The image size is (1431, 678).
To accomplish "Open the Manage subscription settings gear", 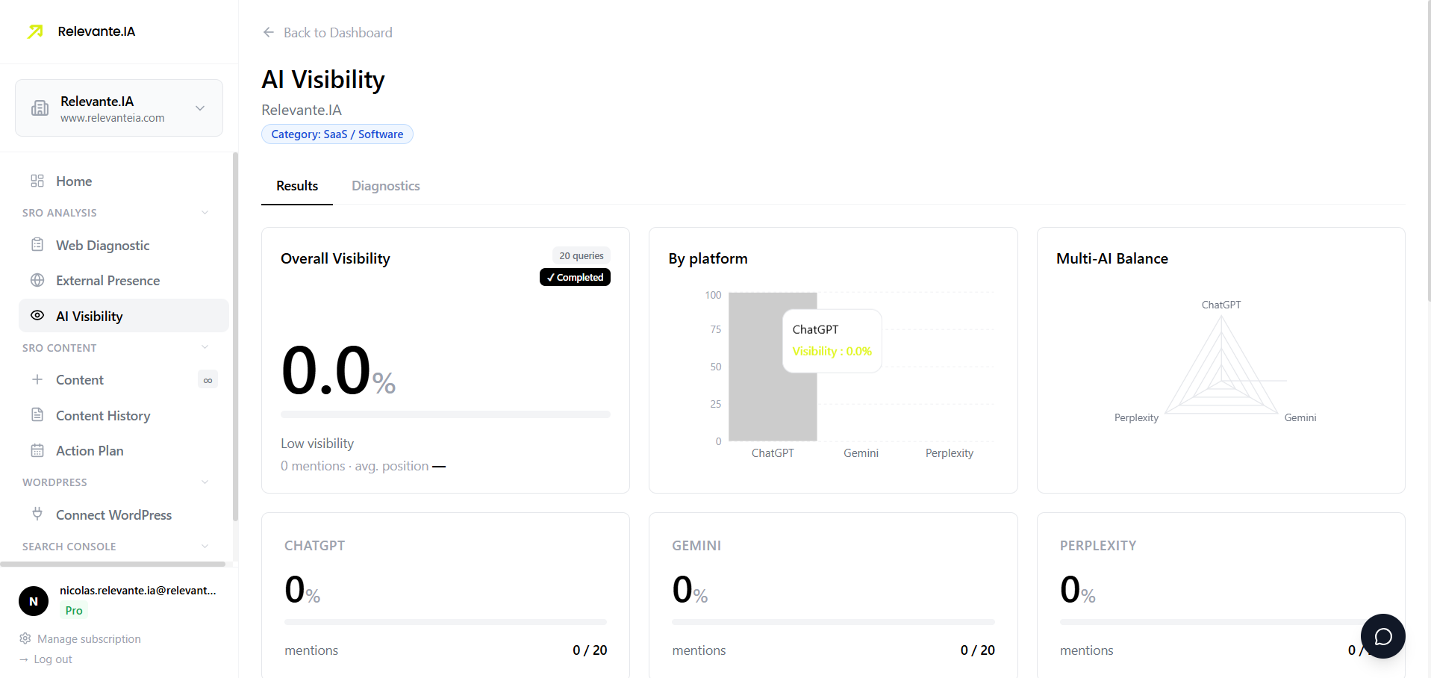I will click(25, 638).
